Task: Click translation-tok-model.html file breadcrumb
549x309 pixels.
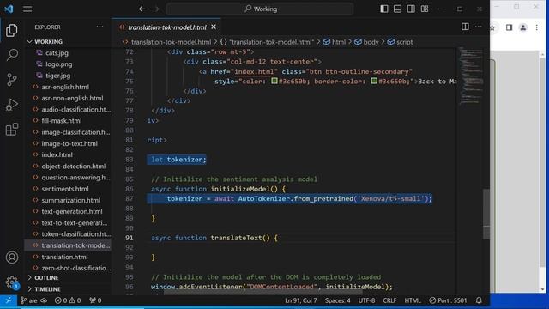Action: 167,42
